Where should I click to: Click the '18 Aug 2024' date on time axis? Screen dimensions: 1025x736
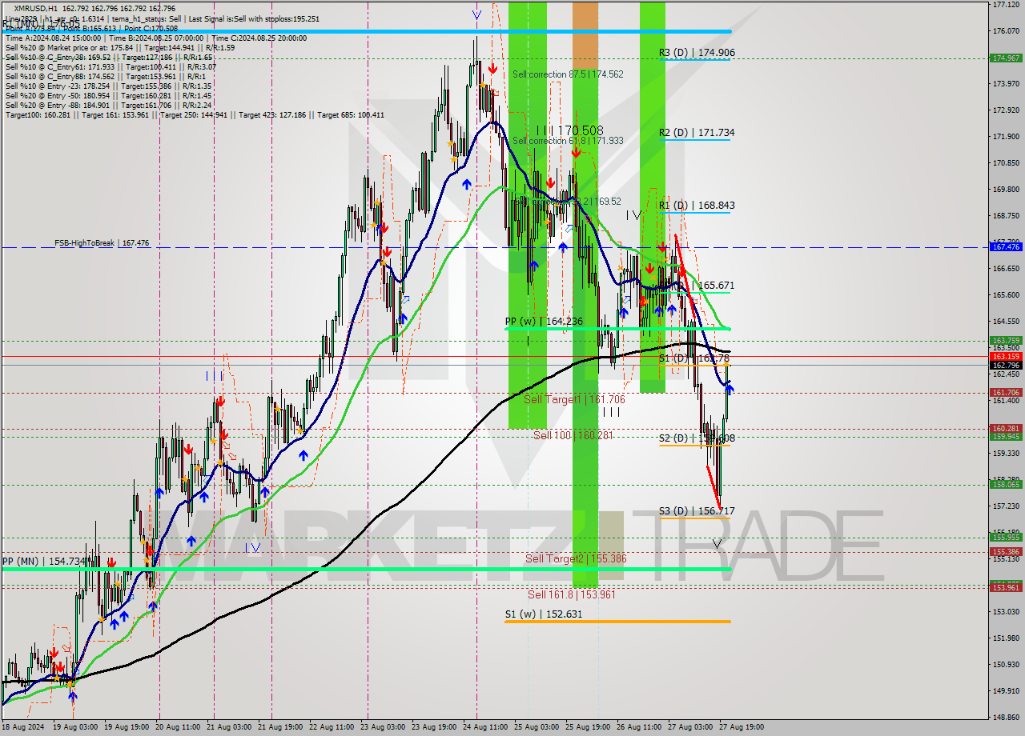[23, 727]
